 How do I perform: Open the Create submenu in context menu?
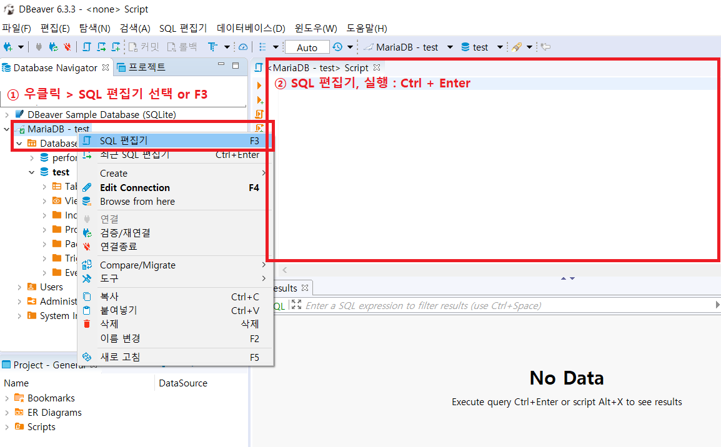(x=176, y=173)
